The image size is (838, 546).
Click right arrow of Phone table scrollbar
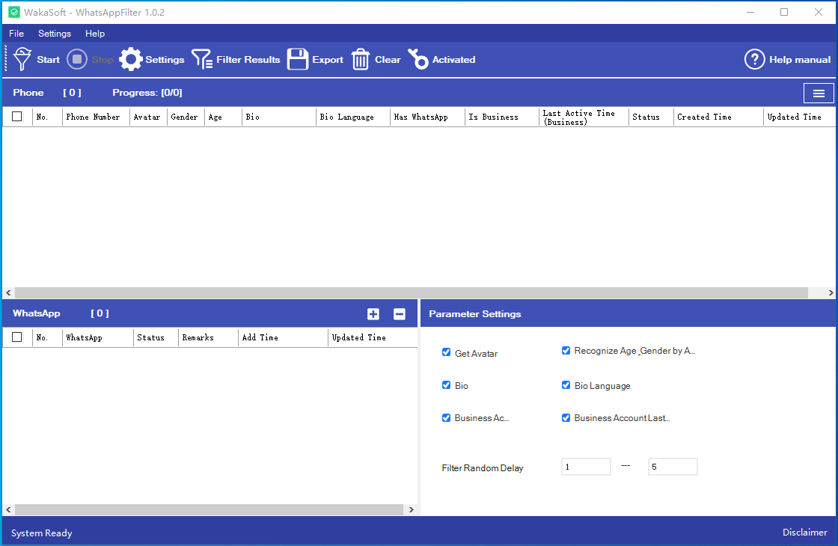click(831, 292)
